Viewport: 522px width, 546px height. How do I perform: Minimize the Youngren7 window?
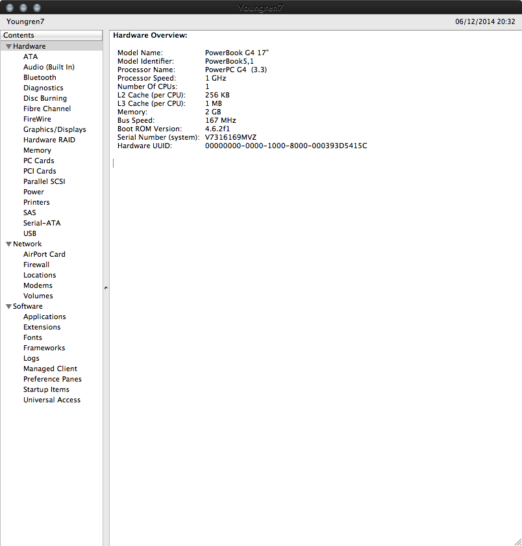[x=23, y=8]
